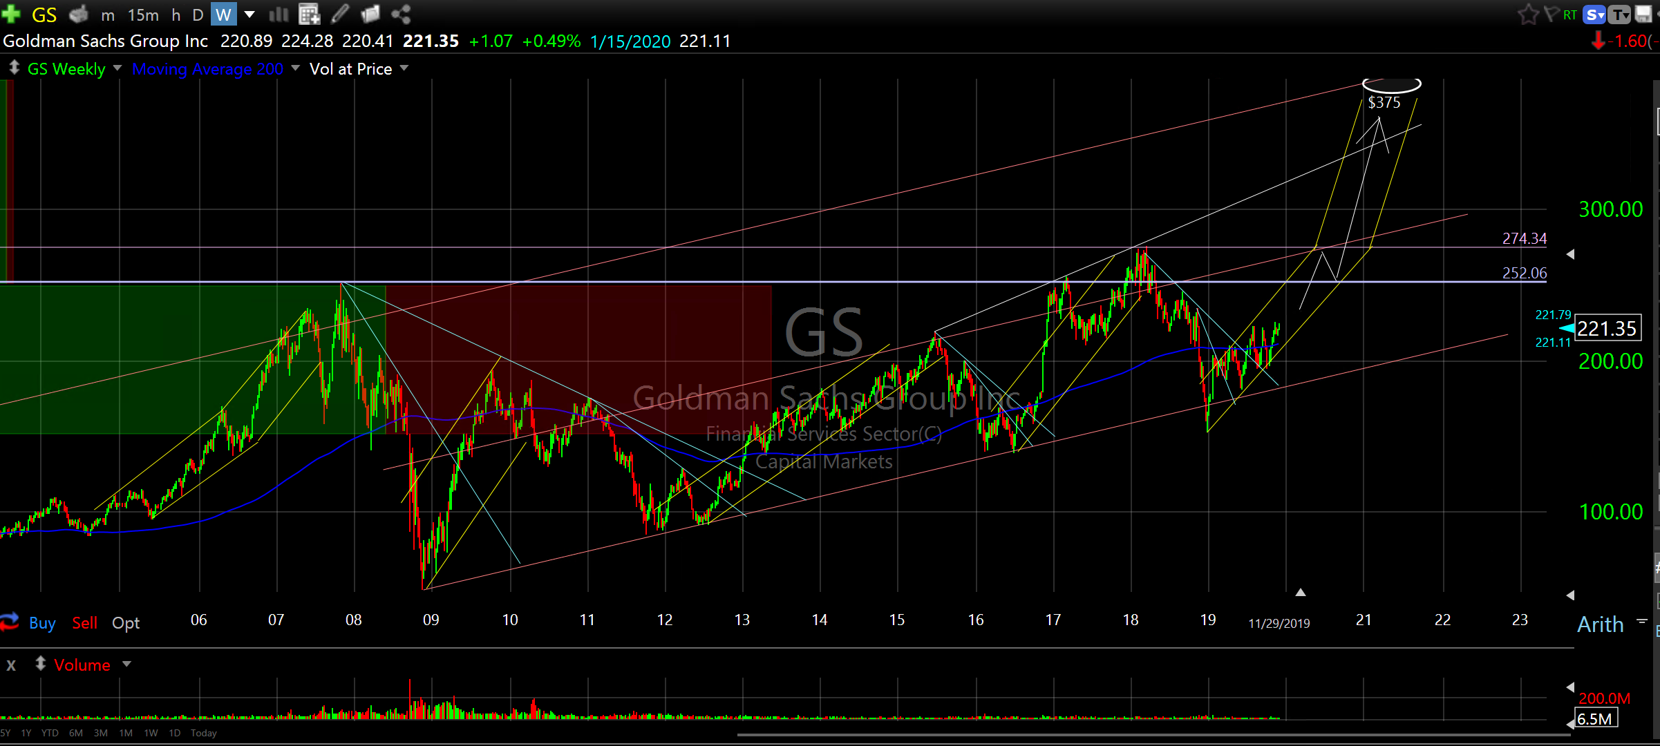Expand the Vol at Price dropdown
The height and width of the screenshot is (746, 1660).
pyautogui.click(x=404, y=68)
